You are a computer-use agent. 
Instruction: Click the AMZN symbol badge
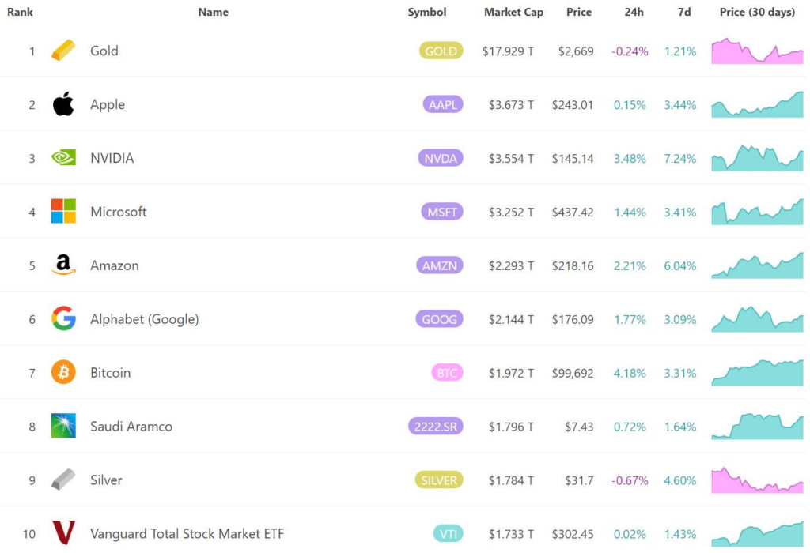tap(440, 265)
